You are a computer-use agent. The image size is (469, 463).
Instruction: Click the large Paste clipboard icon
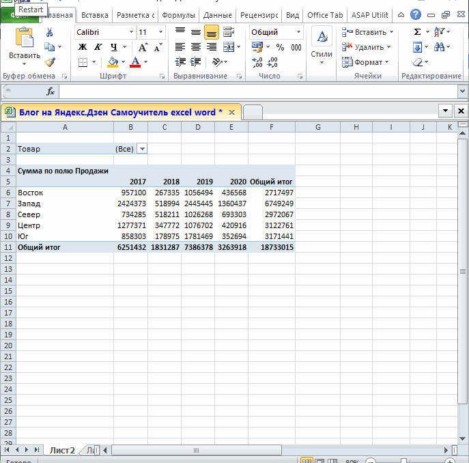24,38
